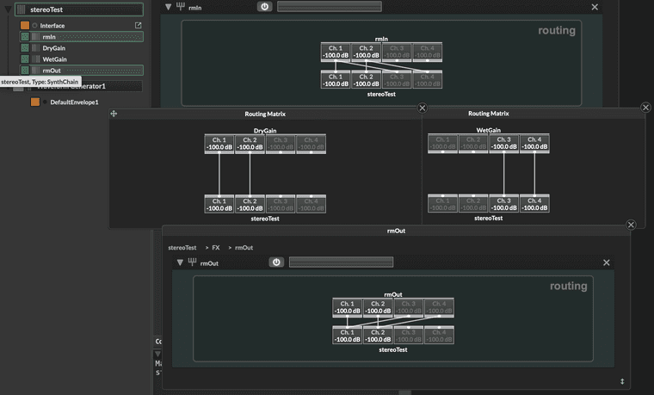Select the stereoTest root module

[x=79, y=9]
